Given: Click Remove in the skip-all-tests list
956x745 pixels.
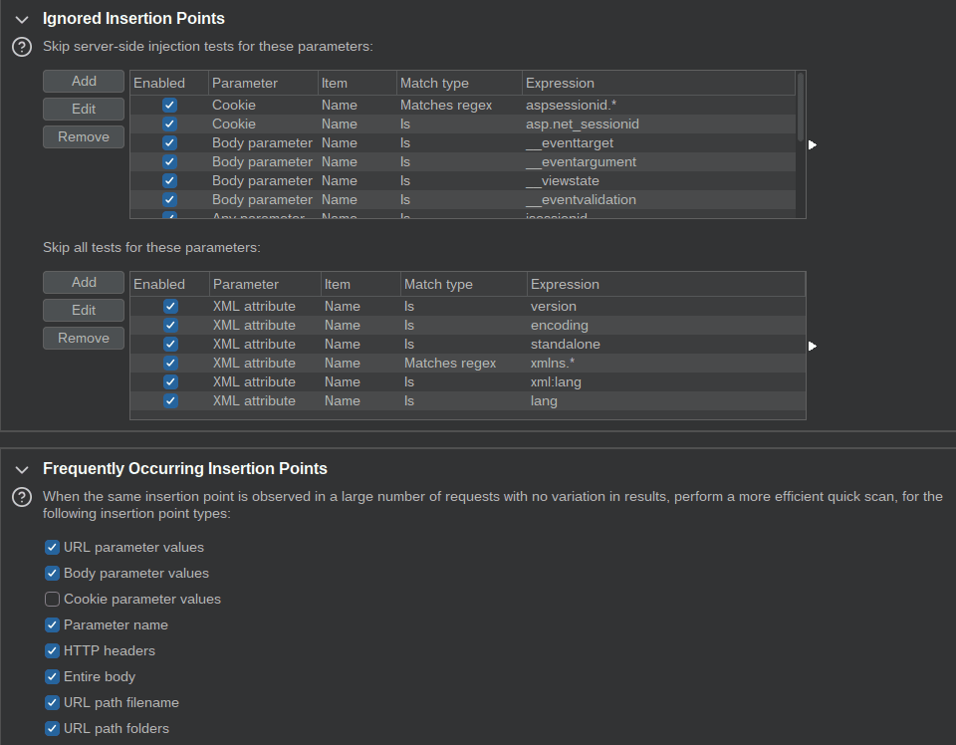Looking at the screenshot, I should pos(84,338).
